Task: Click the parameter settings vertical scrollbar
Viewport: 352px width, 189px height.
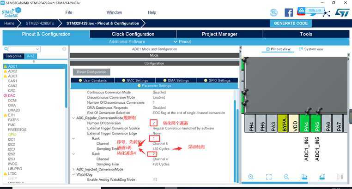Action: 235,141
